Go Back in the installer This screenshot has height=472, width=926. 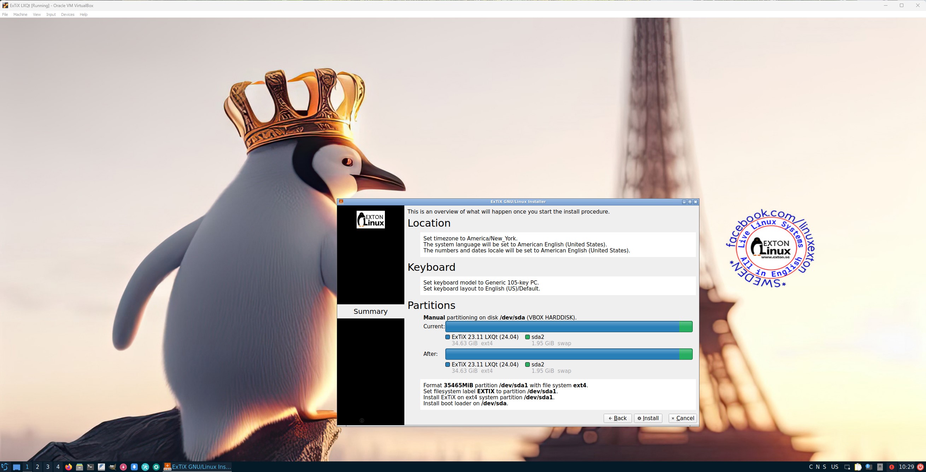(617, 418)
